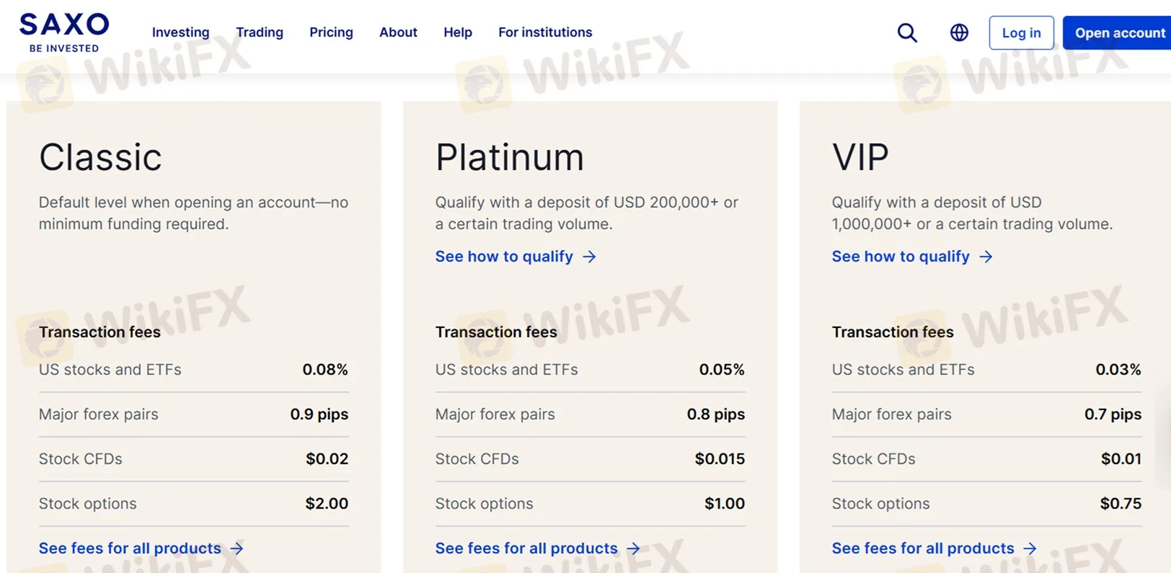Image resolution: width=1171 pixels, height=573 pixels.
Task: Click Platinum description about USD 200,000+ deposit
Action: (587, 213)
